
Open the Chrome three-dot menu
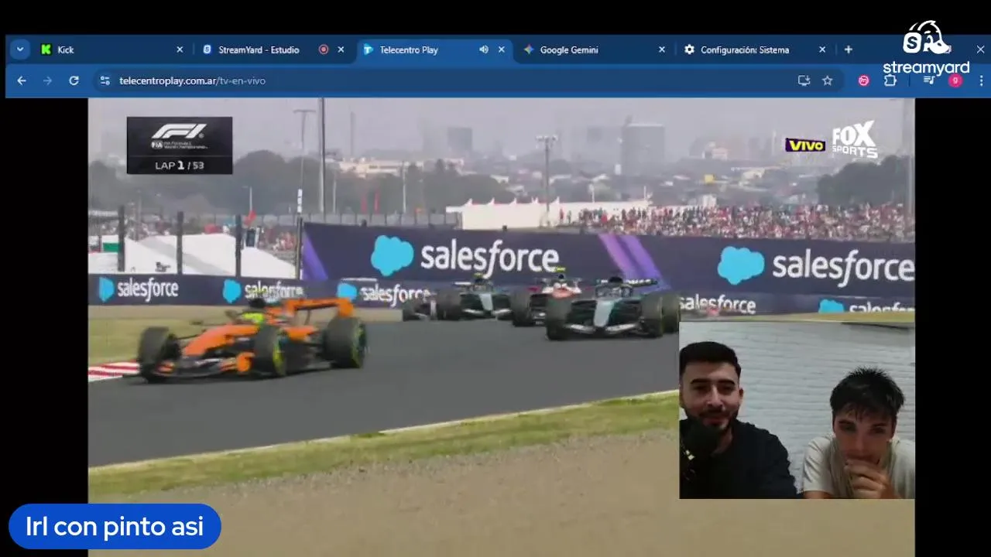(981, 80)
